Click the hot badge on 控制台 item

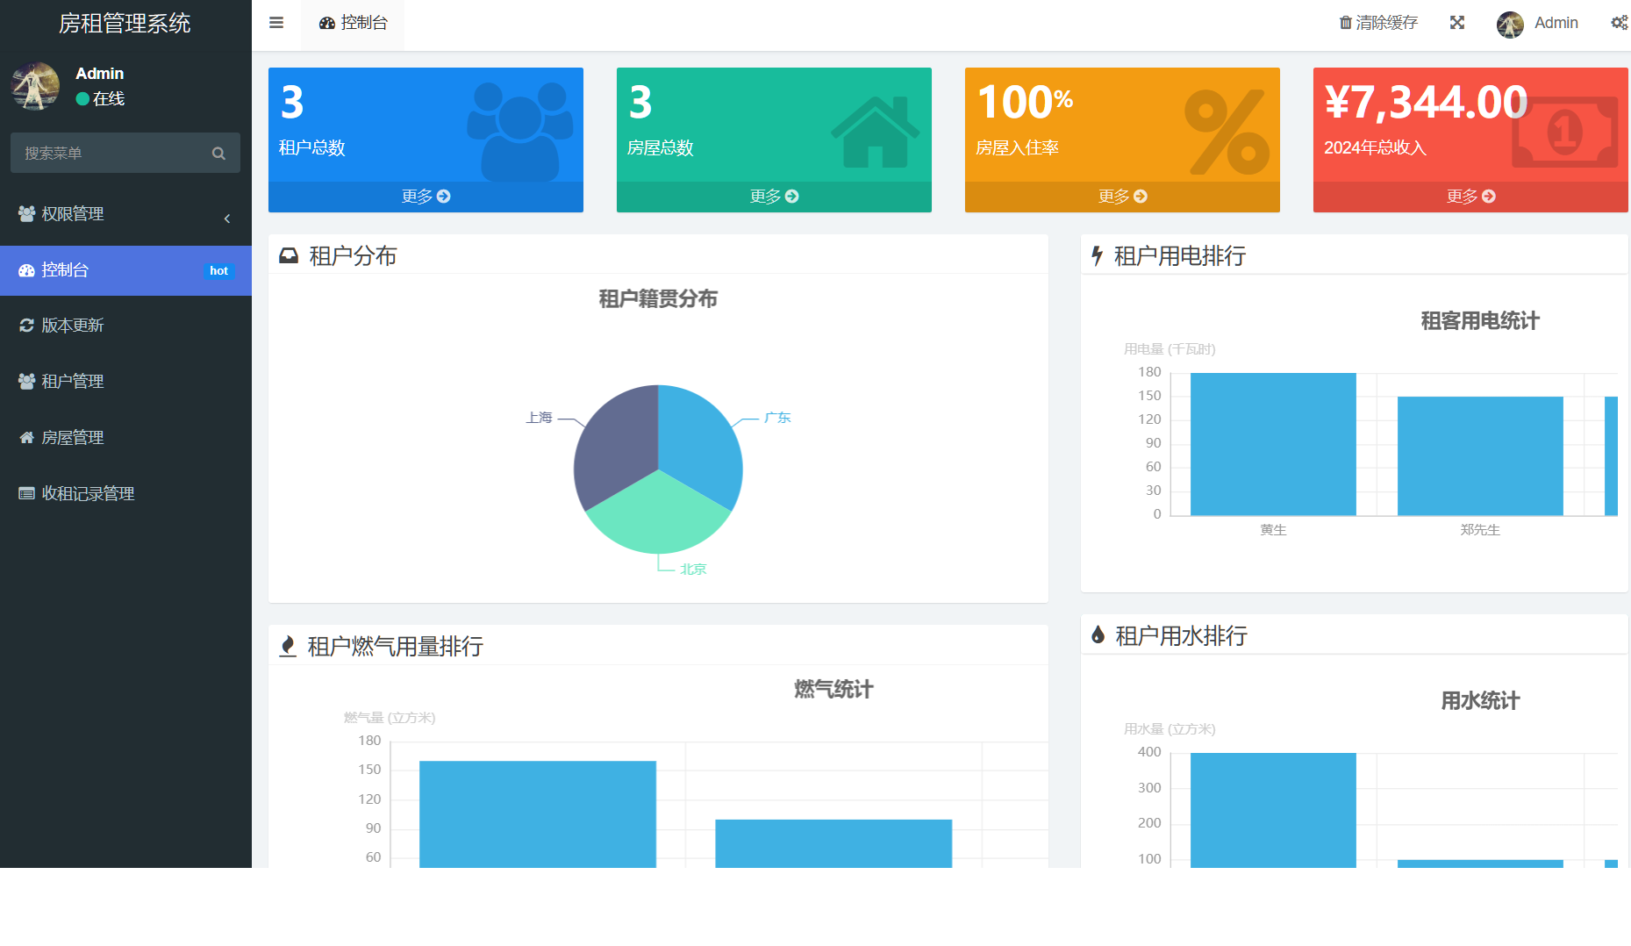point(218,270)
